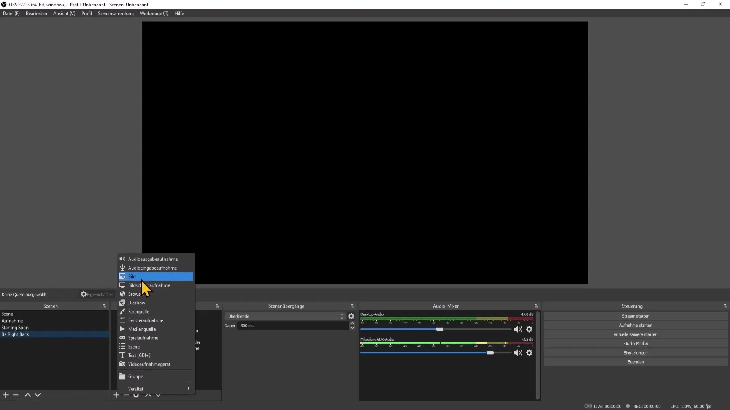The height and width of the screenshot is (410, 730).
Task: Click Stream starten button
Action: pyautogui.click(x=636, y=316)
